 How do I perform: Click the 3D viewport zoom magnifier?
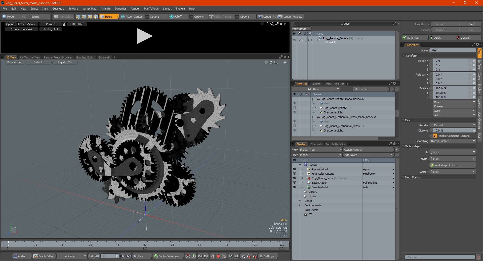[276, 62]
